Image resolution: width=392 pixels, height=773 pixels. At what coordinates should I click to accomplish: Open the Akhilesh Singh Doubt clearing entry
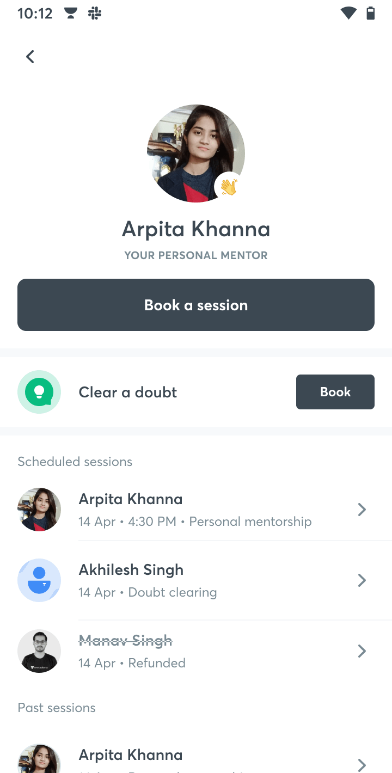pyautogui.click(x=196, y=580)
